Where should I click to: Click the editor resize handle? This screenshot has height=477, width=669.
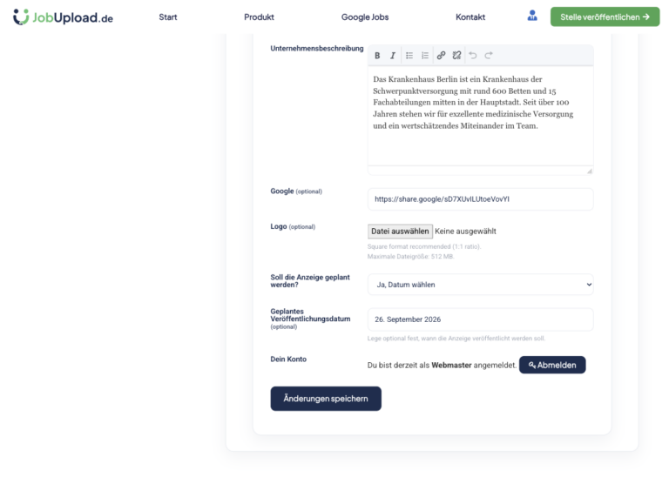point(590,171)
